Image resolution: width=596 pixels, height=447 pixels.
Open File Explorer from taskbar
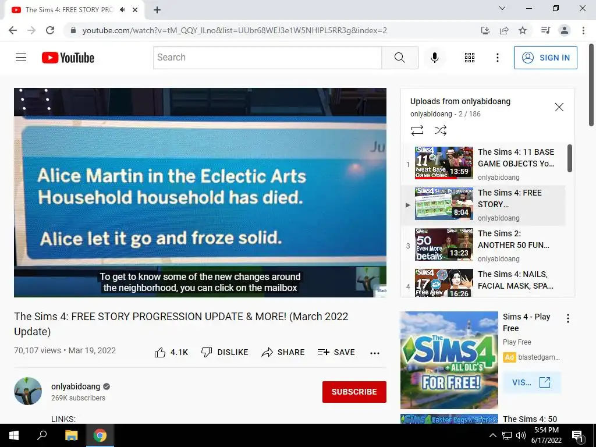point(71,435)
